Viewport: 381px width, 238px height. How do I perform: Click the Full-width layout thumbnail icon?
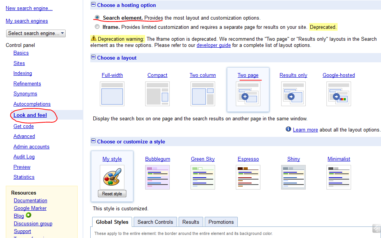[x=112, y=94]
